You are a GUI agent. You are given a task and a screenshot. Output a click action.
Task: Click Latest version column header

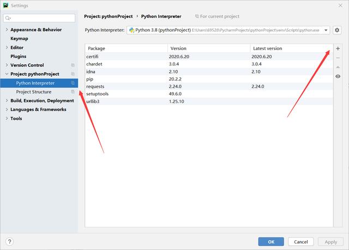click(x=292, y=48)
